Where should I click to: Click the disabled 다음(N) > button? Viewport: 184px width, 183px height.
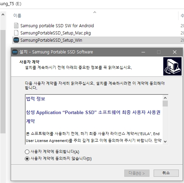click(x=137, y=173)
